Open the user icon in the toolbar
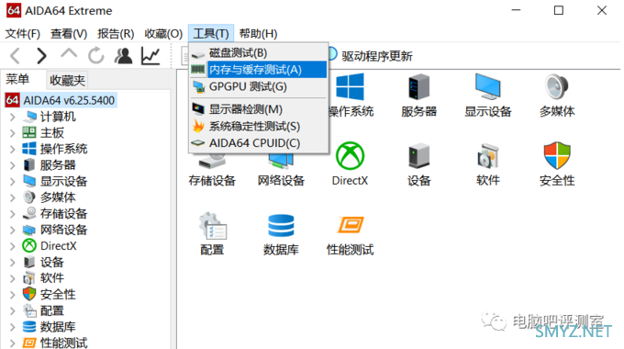 [x=123, y=56]
